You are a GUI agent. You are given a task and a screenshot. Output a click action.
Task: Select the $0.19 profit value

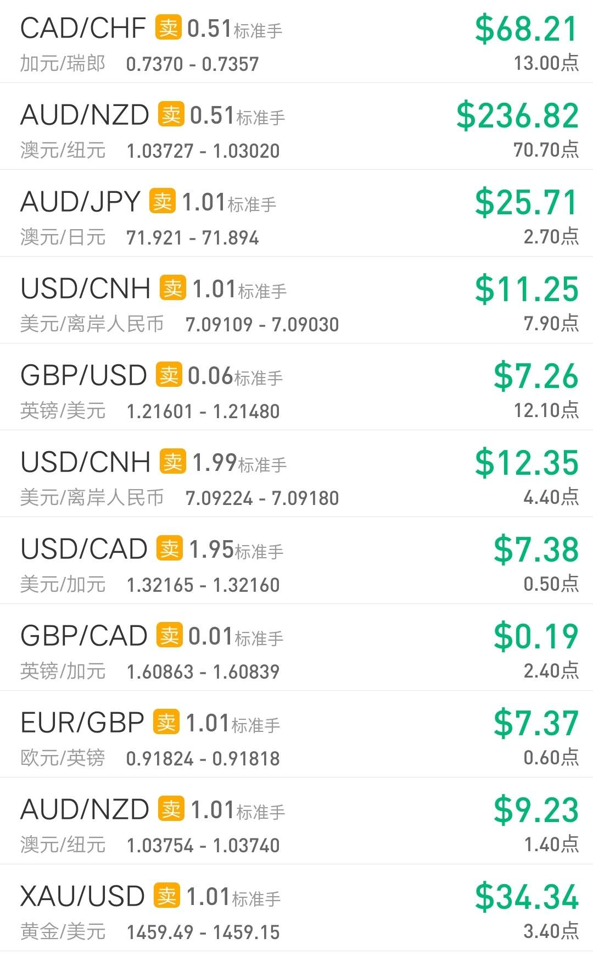(x=536, y=637)
